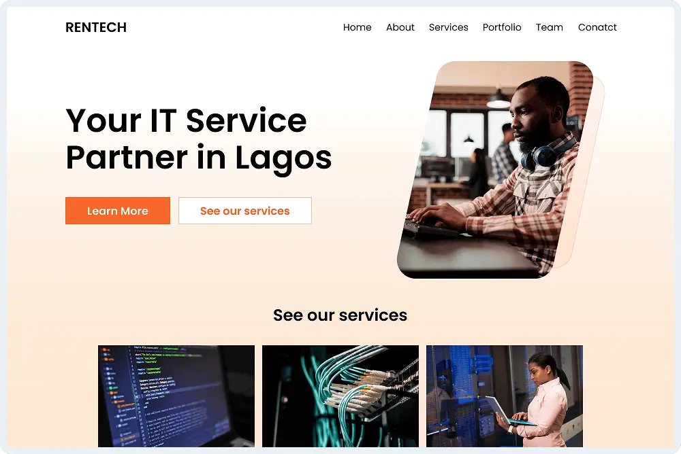The height and width of the screenshot is (454, 681).
Task: Visit the Team section link
Action: 549,27
